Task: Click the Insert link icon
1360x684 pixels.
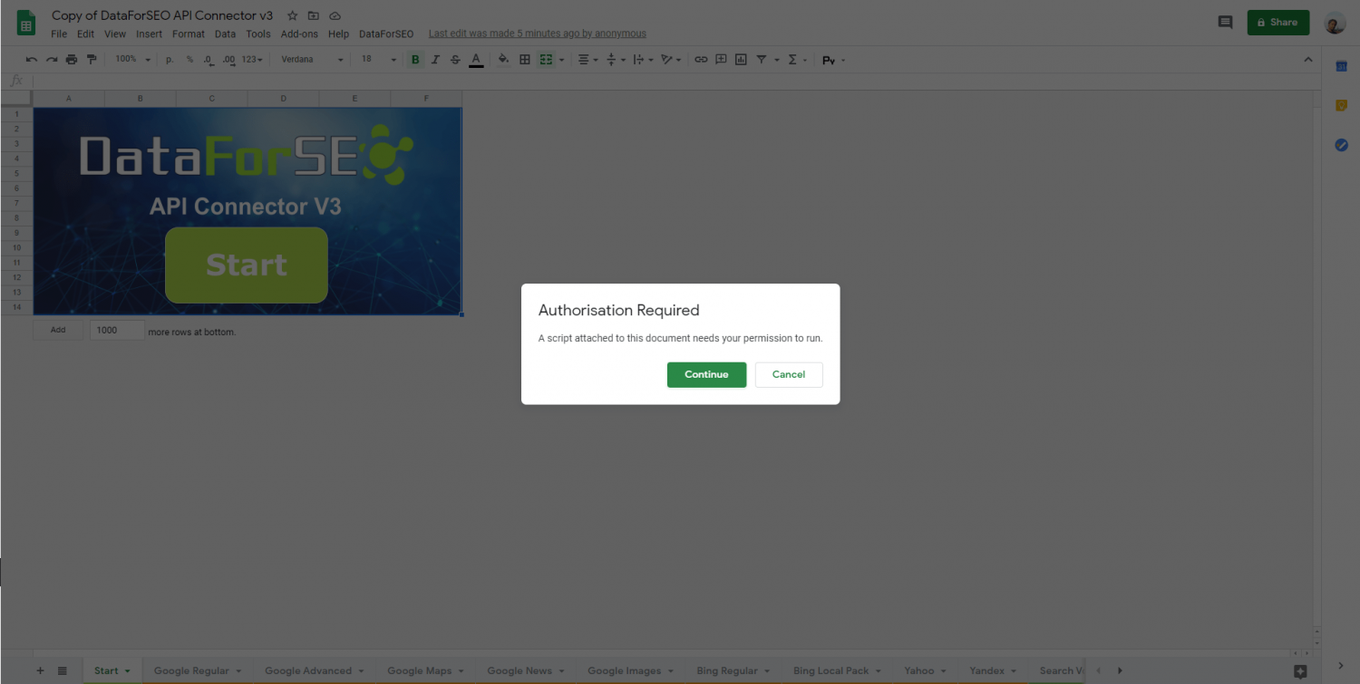Action: [701, 59]
